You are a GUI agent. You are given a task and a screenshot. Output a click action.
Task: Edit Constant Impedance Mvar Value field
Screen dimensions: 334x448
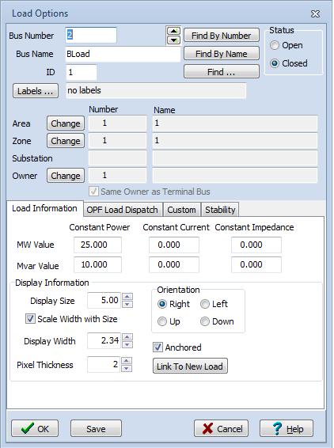[x=256, y=264]
